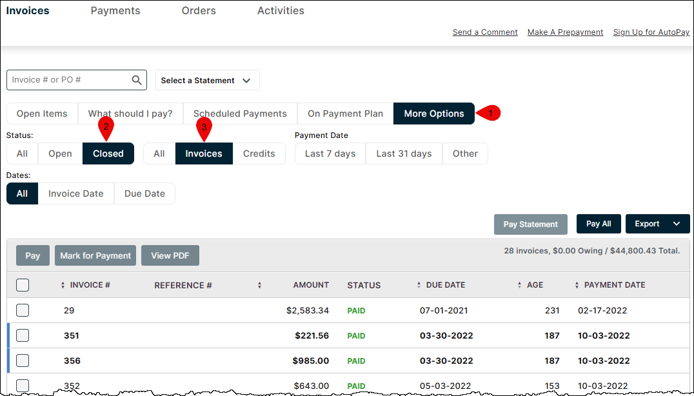The width and height of the screenshot is (694, 396).
Task: Click the Amount column header
Action: (x=311, y=285)
